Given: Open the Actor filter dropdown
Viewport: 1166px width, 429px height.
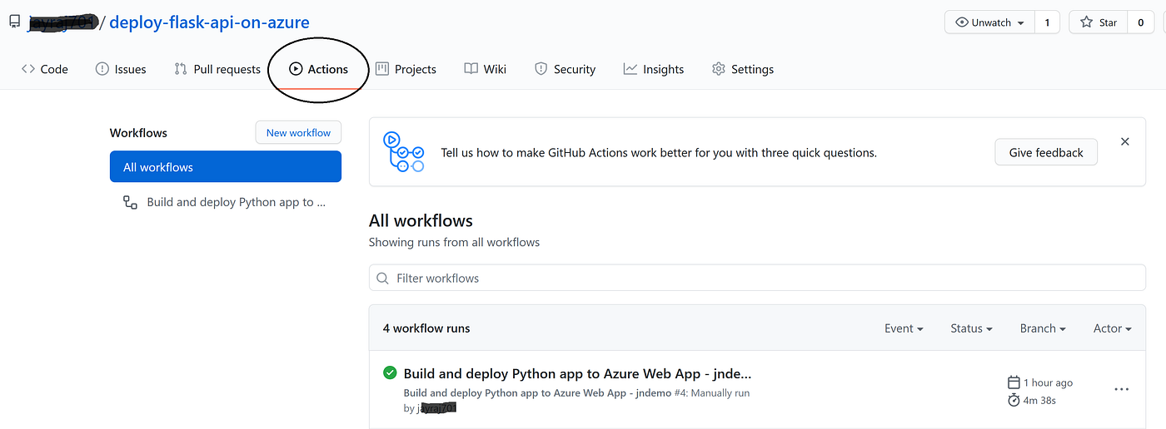Looking at the screenshot, I should (1112, 328).
